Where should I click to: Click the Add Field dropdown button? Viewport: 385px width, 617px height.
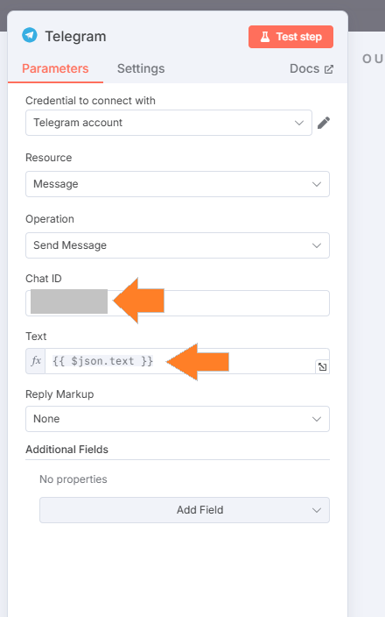185,510
